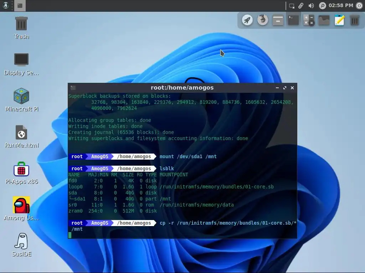365x273 pixels.
Task: Minimize the root terminal window
Action: tap(277, 88)
